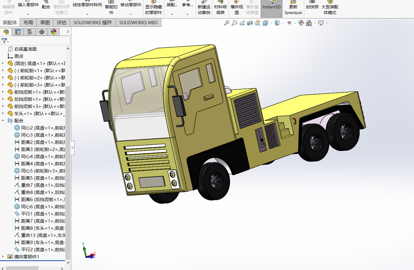The image size is (414, 270).
Task: Click Edit Appearance icon
Action: pyautogui.click(x=301, y=23)
